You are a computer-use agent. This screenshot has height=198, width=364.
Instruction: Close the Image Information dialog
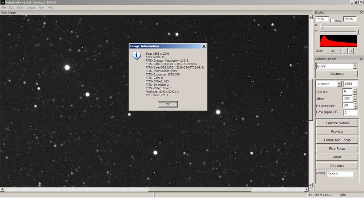pos(204,46)
